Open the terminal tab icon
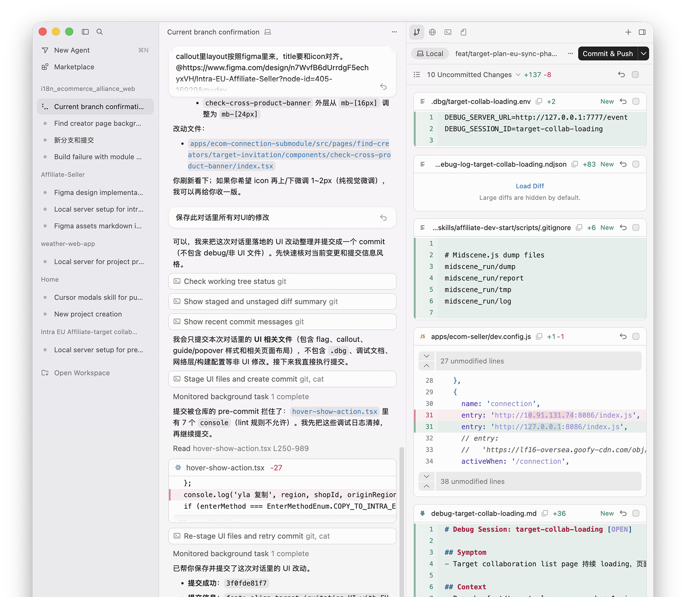The height and width of the screenshot is (597, 686). point(448,32)
